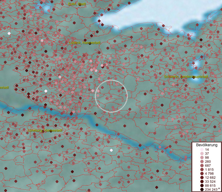Click the dark point beside the Lübeck label
This screenshot has width=222, height=192.
tap(90, 44)
